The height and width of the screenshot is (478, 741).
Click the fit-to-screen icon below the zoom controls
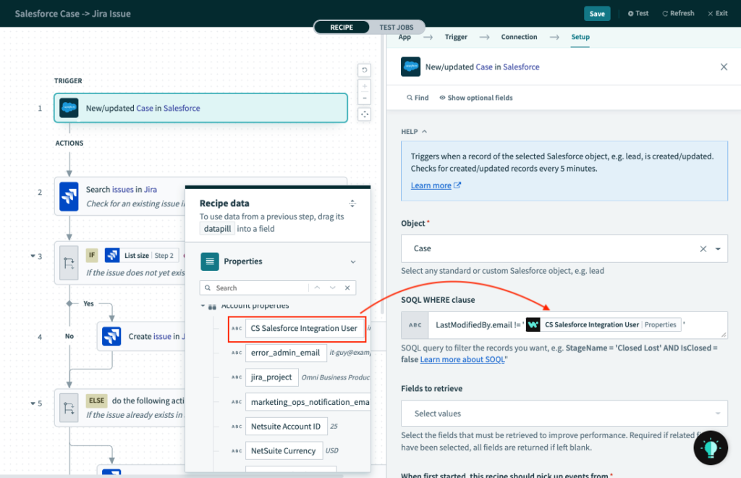(364, 114)
